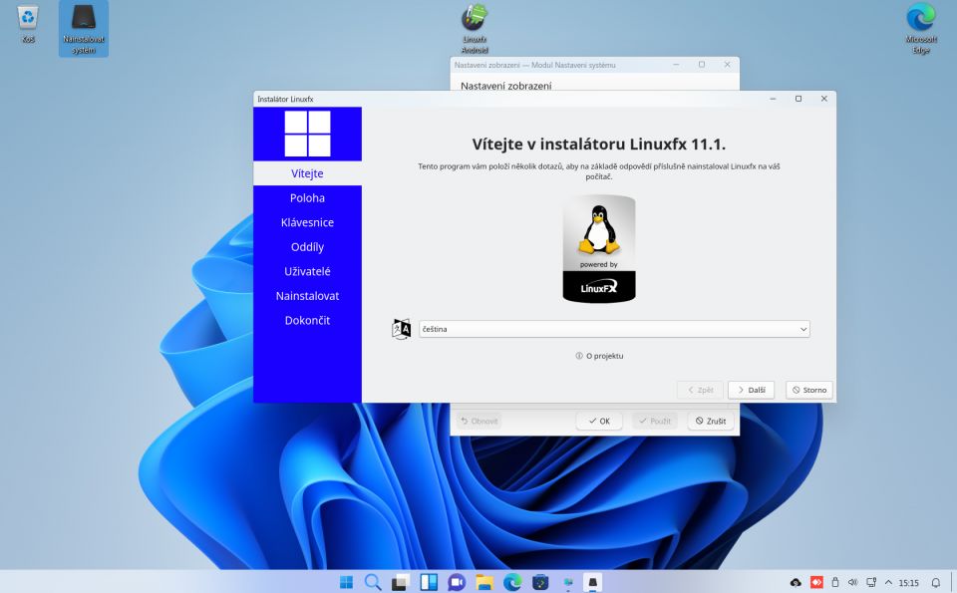Open the red remote desktop tray icon
This screenshot has width=957, height=593.
(x=816, y=583)
